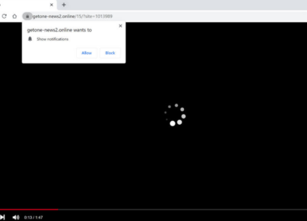Dismiss the notification permission popup
Screen dimensions: 307x221
point(121,26)
